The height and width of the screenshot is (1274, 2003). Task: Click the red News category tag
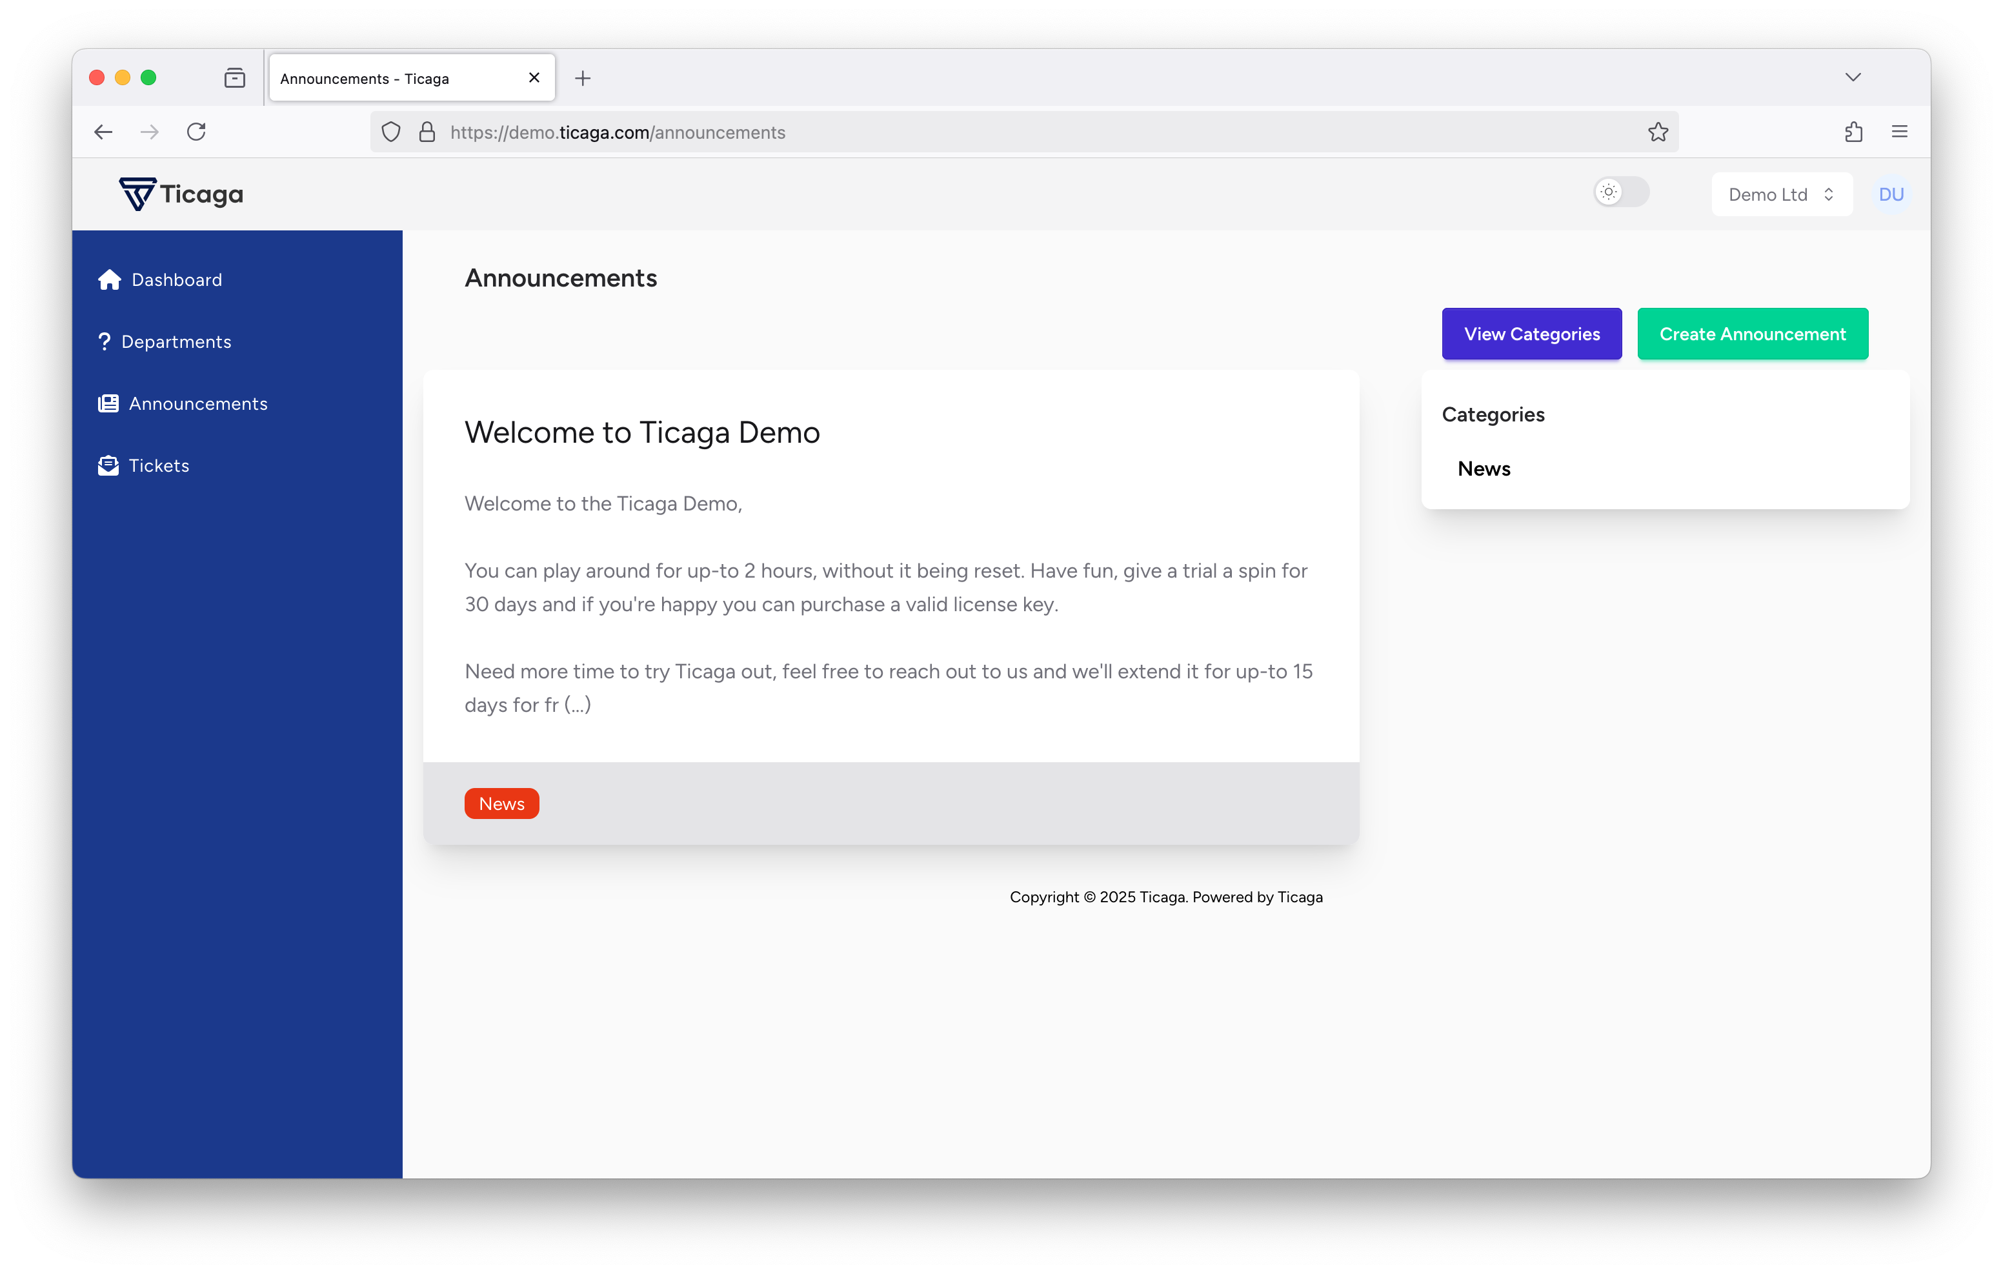pos(501,804)
